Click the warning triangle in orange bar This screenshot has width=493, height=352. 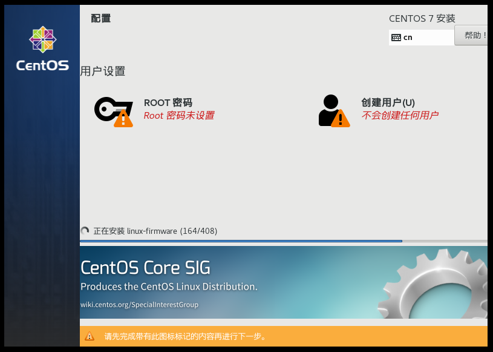coord(90,336)
